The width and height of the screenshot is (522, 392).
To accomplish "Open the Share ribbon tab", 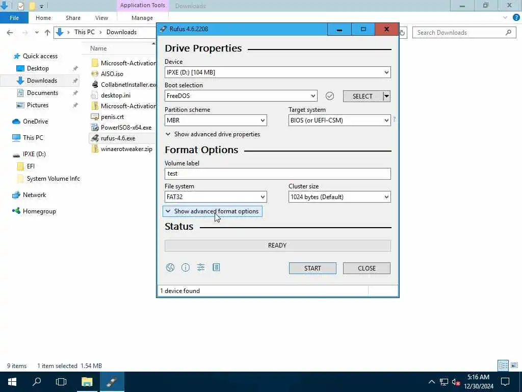I will tap(73, 18).
